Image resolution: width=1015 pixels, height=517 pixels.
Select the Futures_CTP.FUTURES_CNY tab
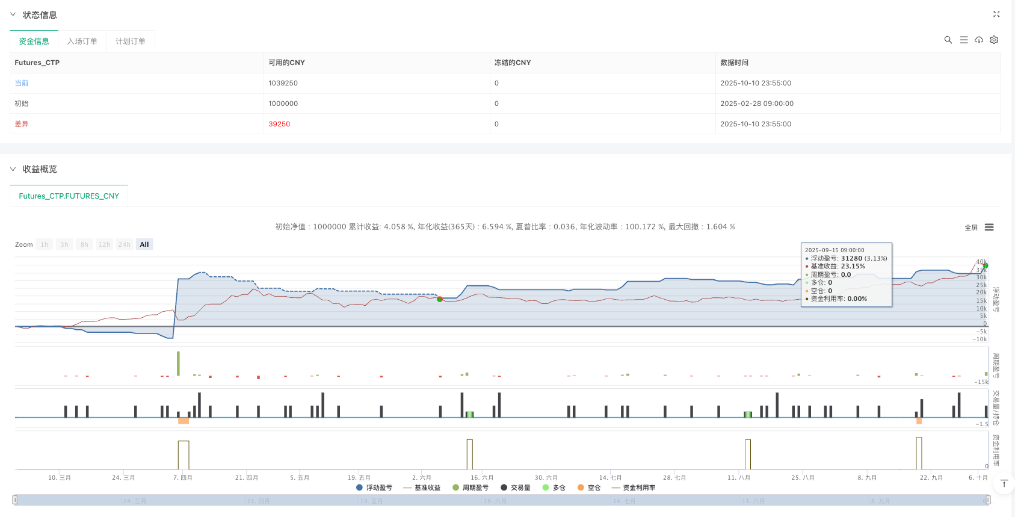pyautogui.click(x=69, y=196)
